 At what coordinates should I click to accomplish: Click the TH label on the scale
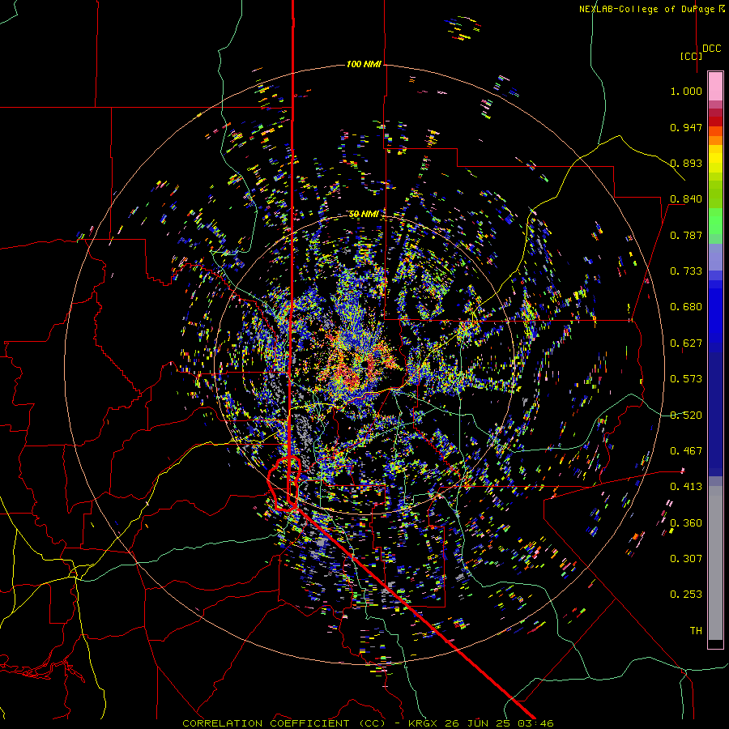tap(696, 631)
